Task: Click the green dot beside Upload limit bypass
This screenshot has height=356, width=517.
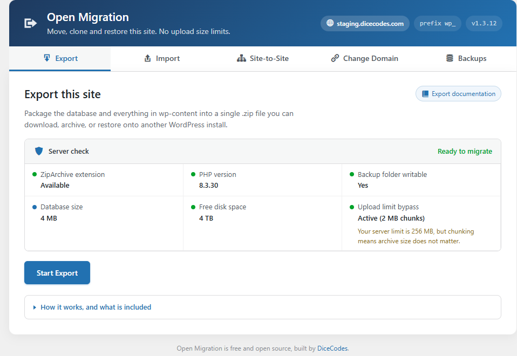Action: click(352, 207)
